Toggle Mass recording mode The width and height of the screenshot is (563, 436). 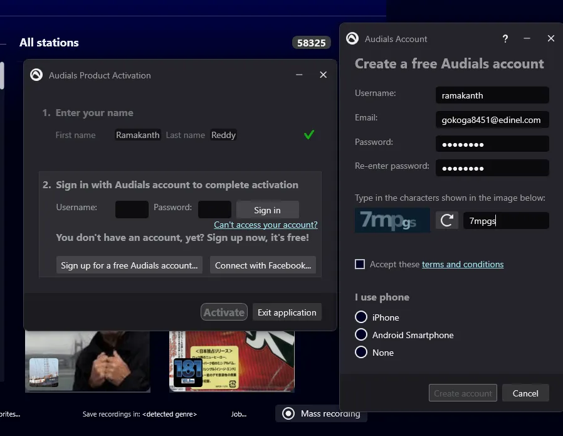tap(322, 413)
